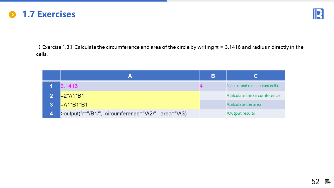Viewport: 334px width, 188px height.
Task: Select the row 4 header
Action: click(x=51, y=114)
